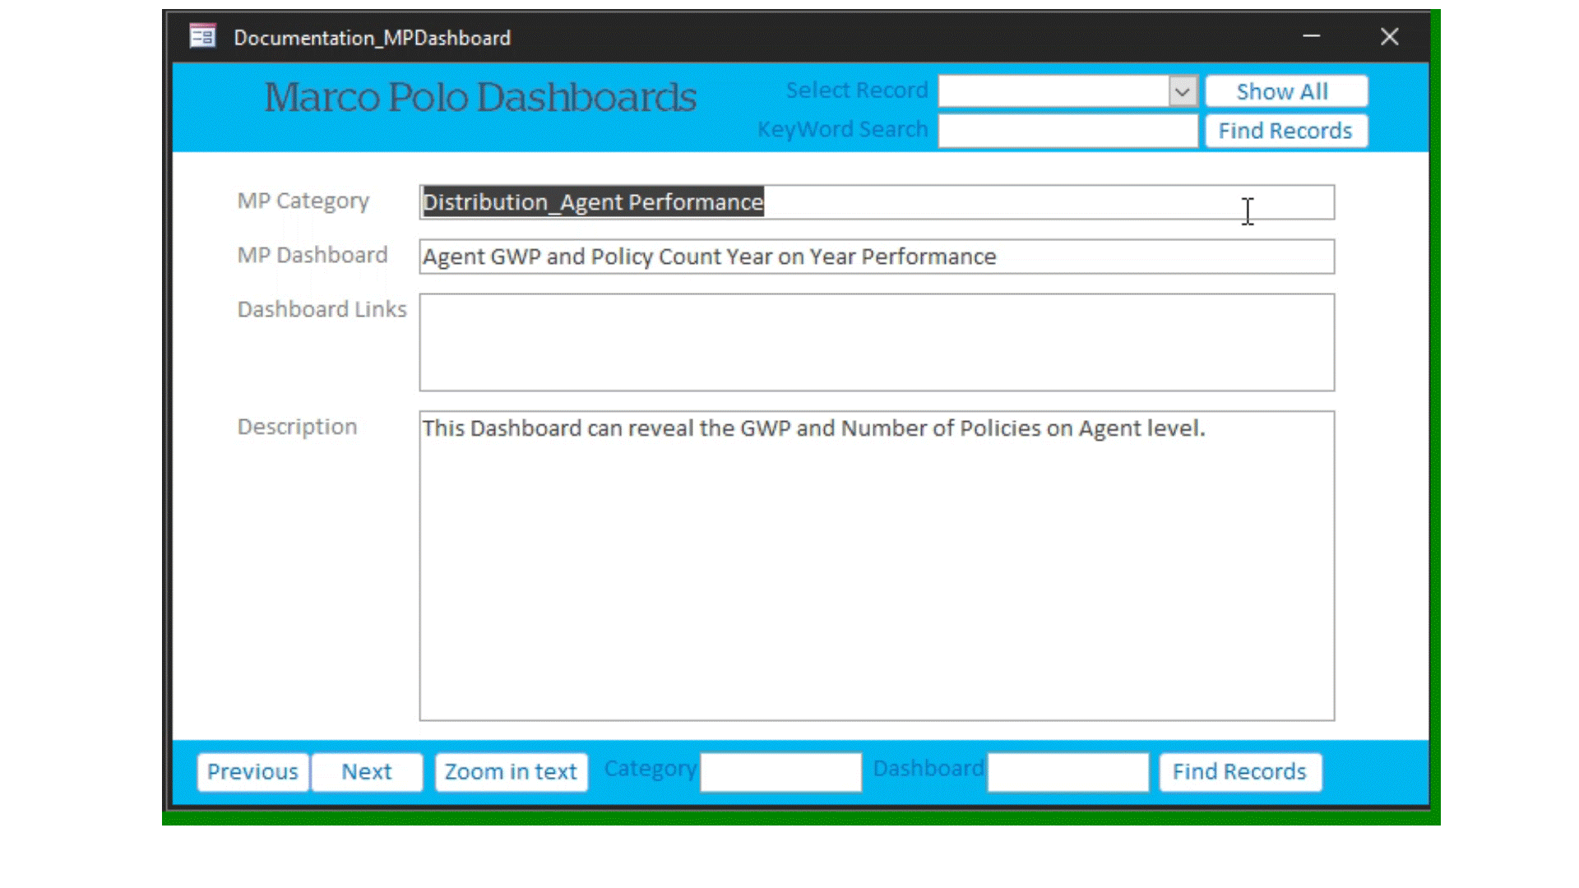
Task: Click inside the Select Record combo box
Action: [x=1053, y=91]
